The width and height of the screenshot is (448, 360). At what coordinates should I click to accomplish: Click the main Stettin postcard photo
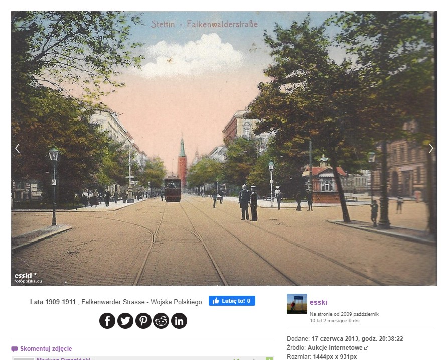(224, 148)
